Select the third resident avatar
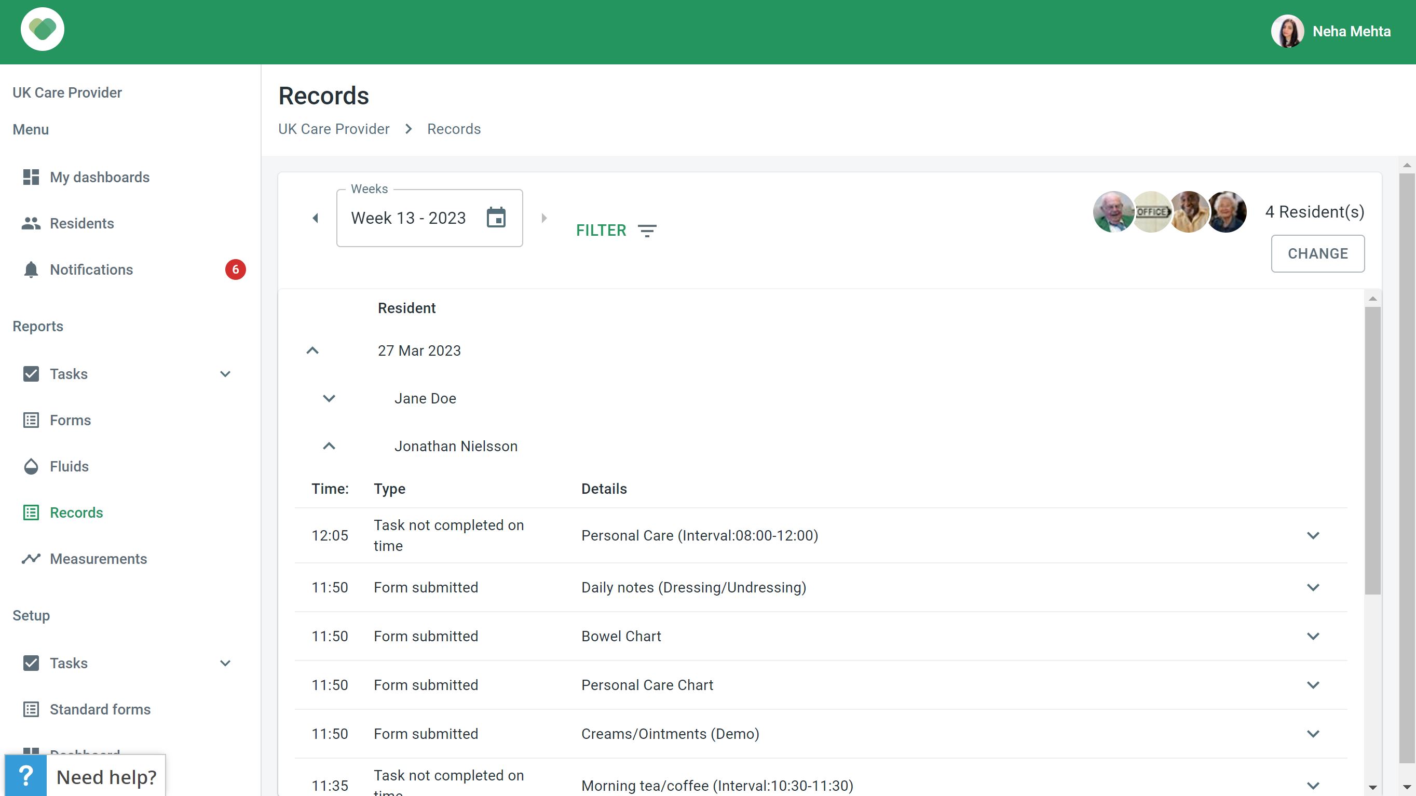1416x796 pixels. tap(1189, 212)
